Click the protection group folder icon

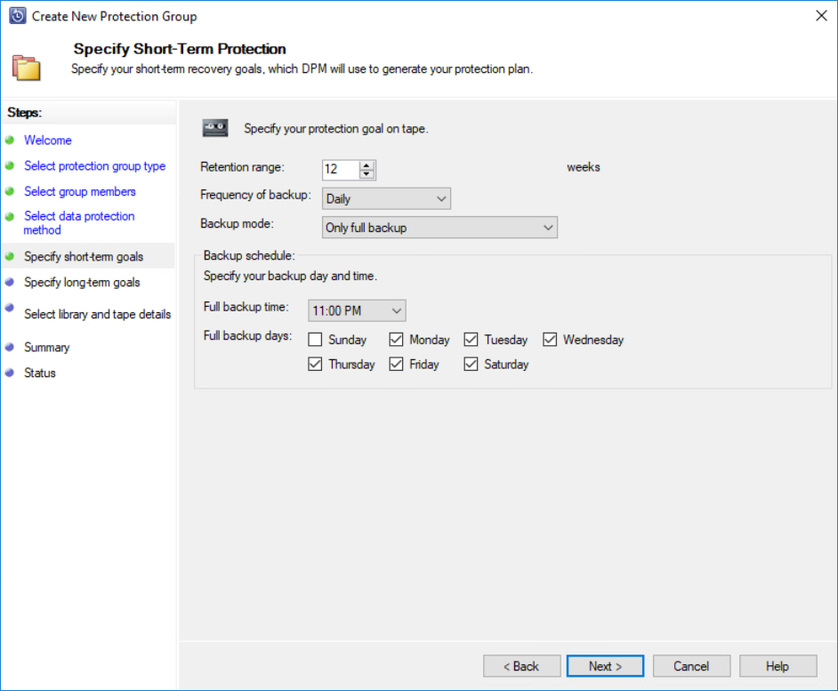[x=26, y=68]
